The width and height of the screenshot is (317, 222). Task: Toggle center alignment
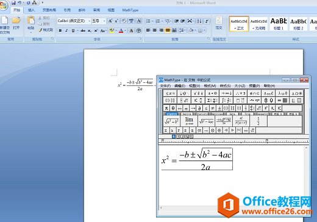[x=155, y=30]
